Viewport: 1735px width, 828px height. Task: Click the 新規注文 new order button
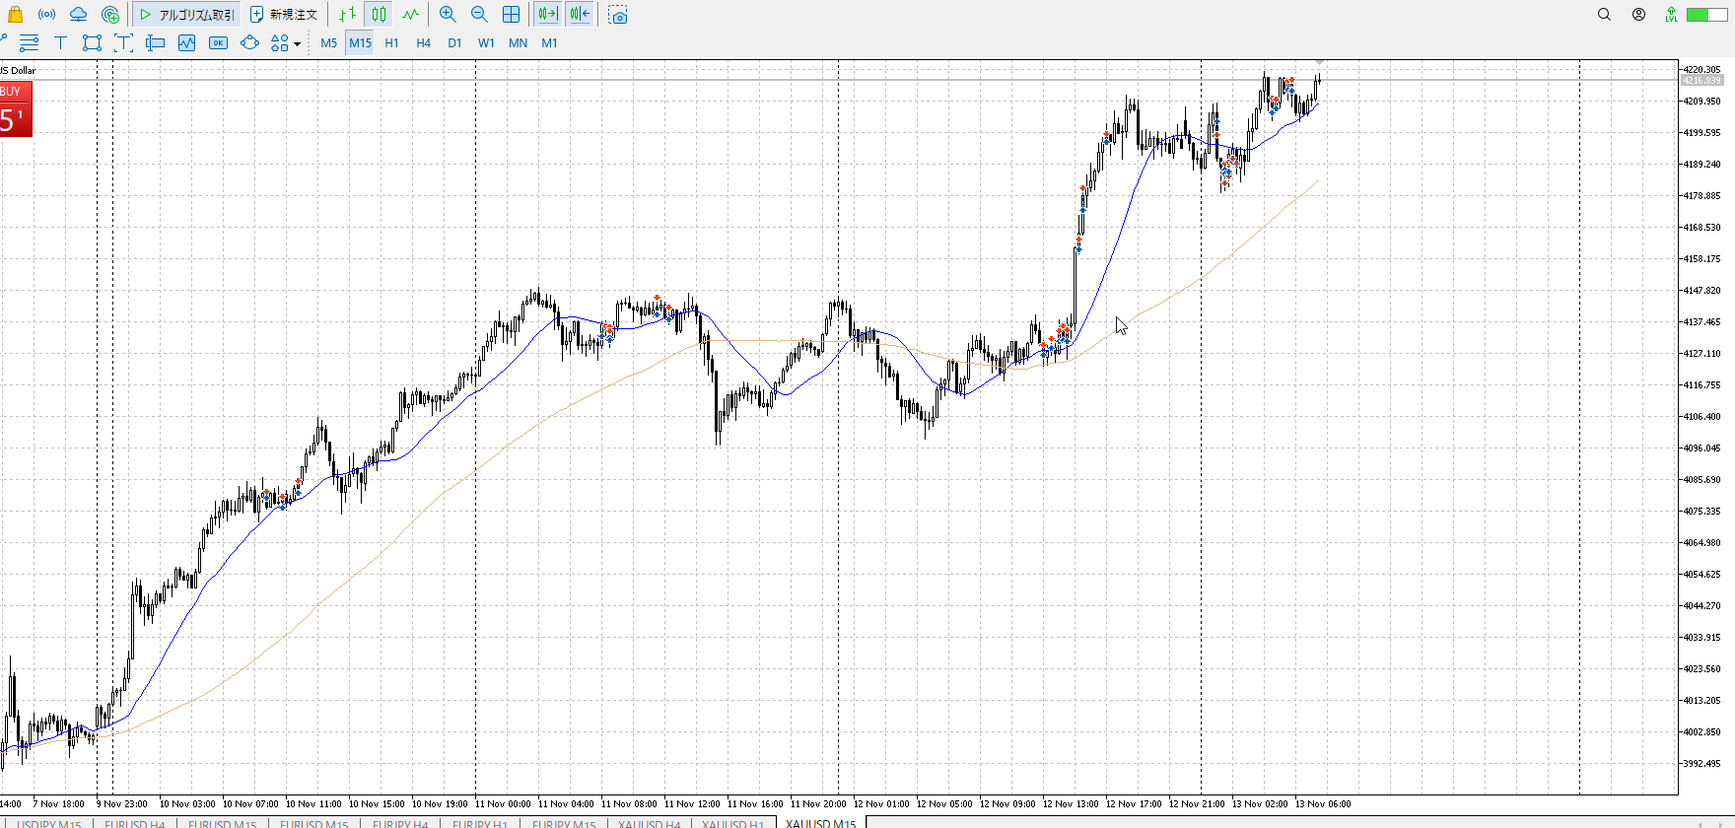[284, 15]
